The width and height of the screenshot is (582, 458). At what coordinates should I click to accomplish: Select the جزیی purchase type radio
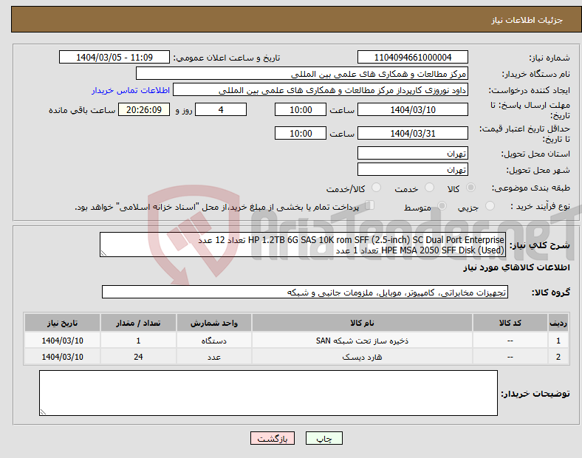point(490,205)
